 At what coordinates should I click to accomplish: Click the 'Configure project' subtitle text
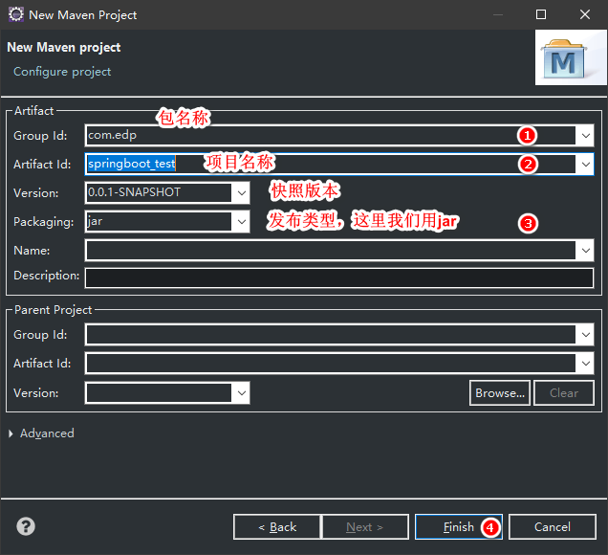pyautogui.click(x=62, y=72)
